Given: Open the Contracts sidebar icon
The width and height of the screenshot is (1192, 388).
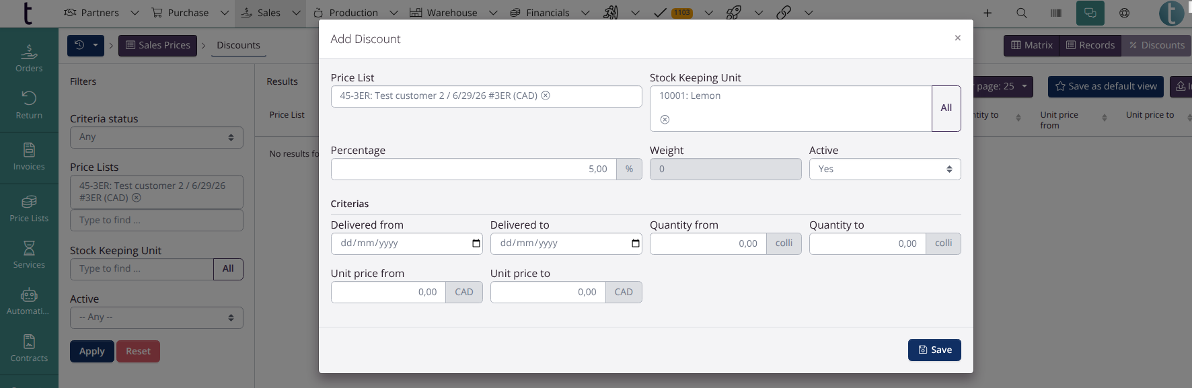Looking at the screenshot, I should (29, 348).
